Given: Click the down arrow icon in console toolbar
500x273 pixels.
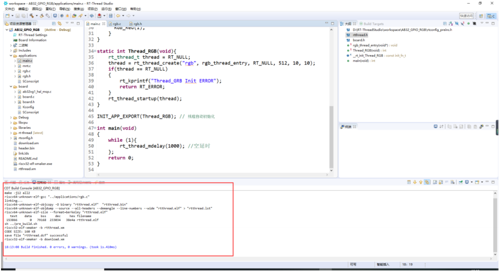Looking at the screenshot, I should (415, 182).
